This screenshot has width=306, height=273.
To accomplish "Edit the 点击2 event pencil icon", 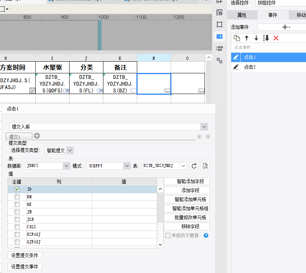I will (236, 67).
